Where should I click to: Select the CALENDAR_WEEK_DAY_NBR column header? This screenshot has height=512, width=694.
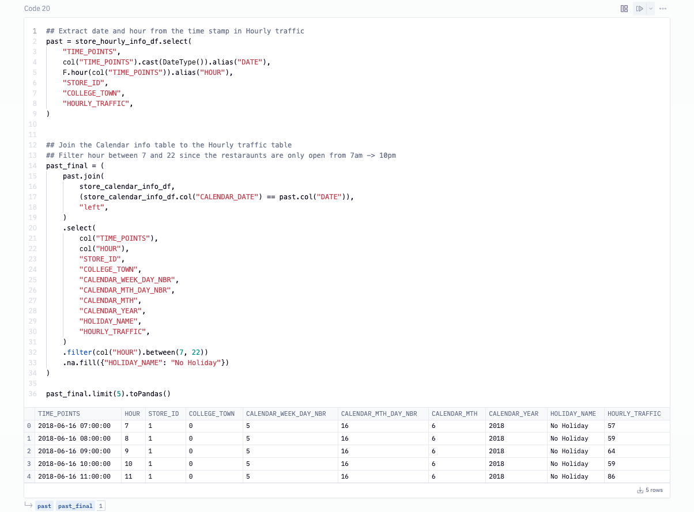tap(286, 414)
